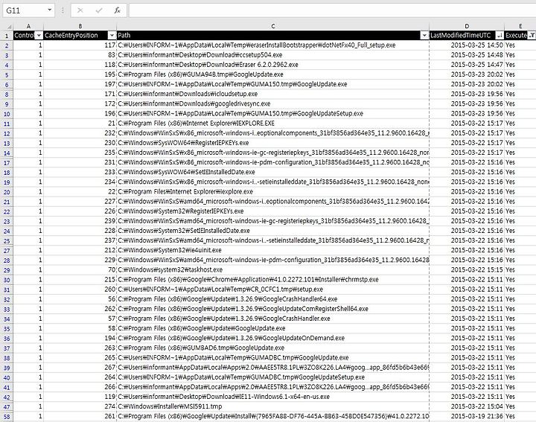The height and width of the screenshot is (422, 536).
Task: Select the GoogleUpdateOnDemand.exe path cell
Action: [272, 338]
